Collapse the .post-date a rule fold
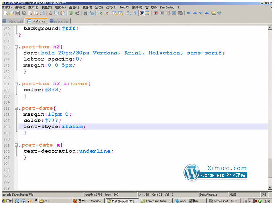The width and height of the screenshot is (274, 205). pyautogui.click(x=16, y=145)
